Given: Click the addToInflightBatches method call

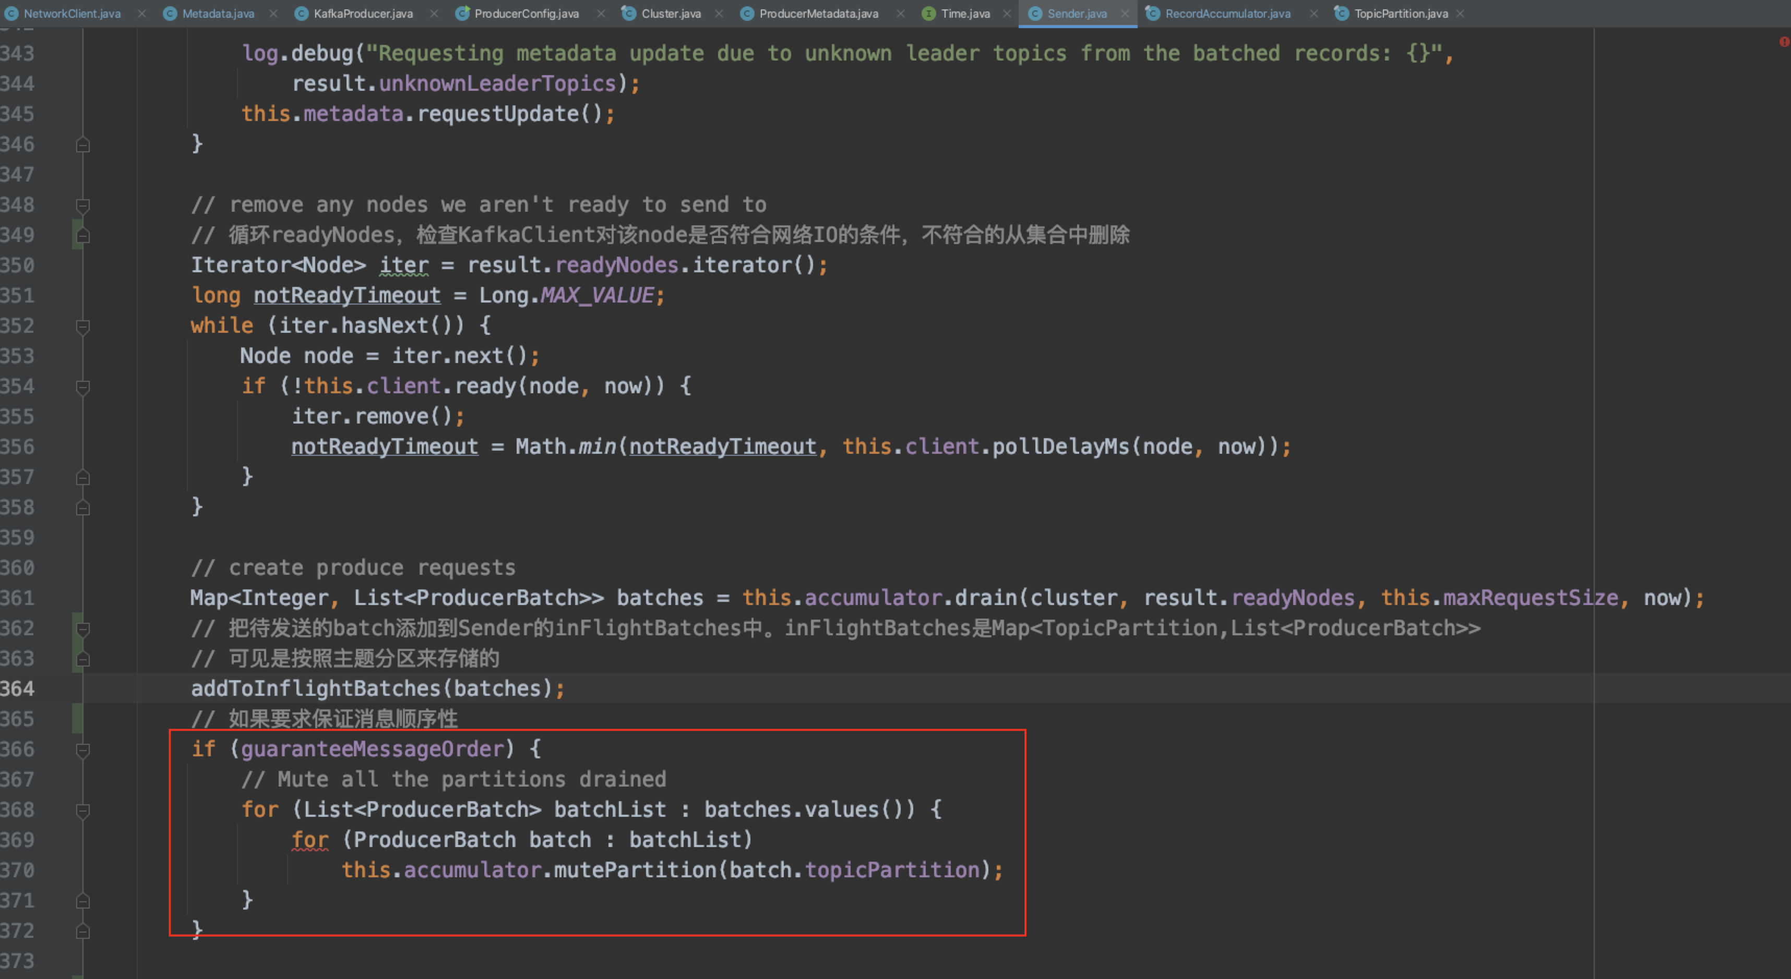Looking at the screenshot, I should coord(316,688).
